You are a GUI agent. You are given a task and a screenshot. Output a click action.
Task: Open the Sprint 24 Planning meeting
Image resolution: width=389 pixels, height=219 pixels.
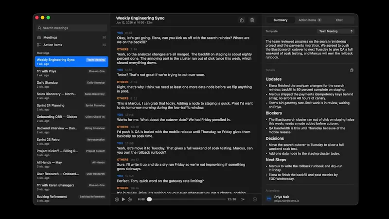point(71,107)
